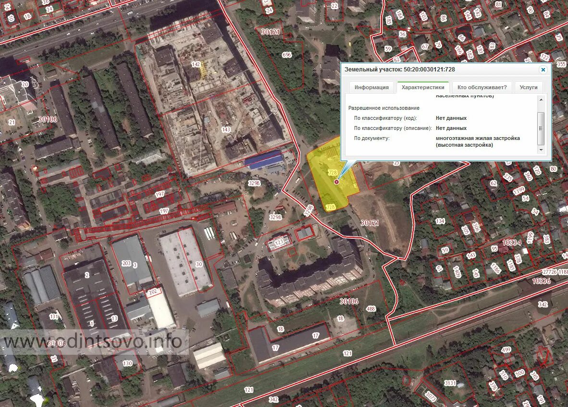Switch to the Кто обслуживает? tab
The image size is (568, 407).
pyautogui.click(x=482, y=87)
